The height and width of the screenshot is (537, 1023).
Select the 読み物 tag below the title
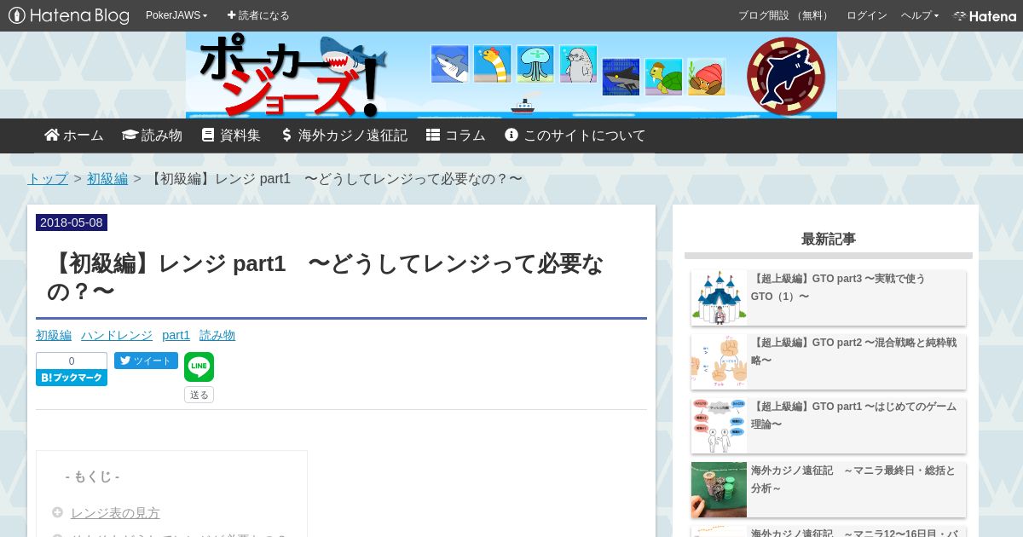[x=217, y=335]
